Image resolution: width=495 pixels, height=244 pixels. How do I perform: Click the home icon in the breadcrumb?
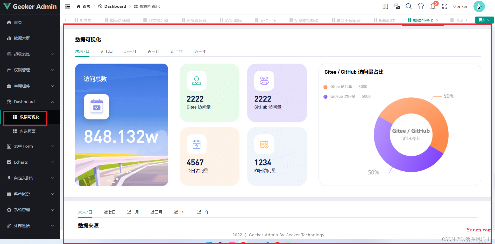(79, 6)
